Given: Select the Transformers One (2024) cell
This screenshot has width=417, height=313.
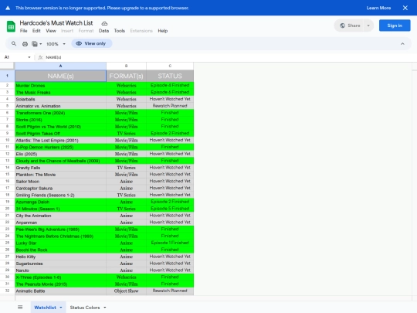Looking at the screenshot, I should click(60, 113).
